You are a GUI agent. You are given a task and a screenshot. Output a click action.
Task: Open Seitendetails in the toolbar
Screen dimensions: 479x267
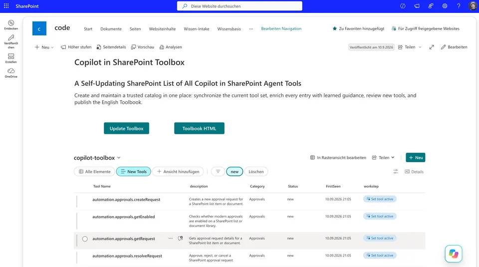tap(111, 47)
